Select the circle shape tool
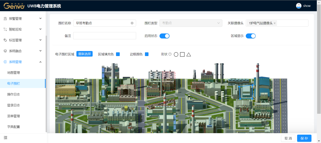The height and width of the screenshot is (143, 321). pyautogui.click(x=176, y=54)
